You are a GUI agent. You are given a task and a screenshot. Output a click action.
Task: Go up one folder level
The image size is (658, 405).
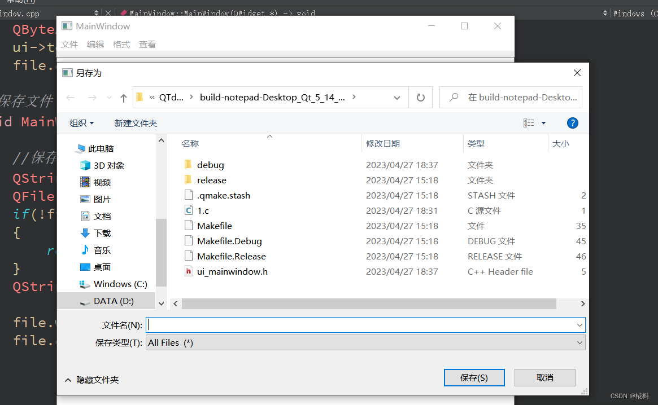click(123, 97)
